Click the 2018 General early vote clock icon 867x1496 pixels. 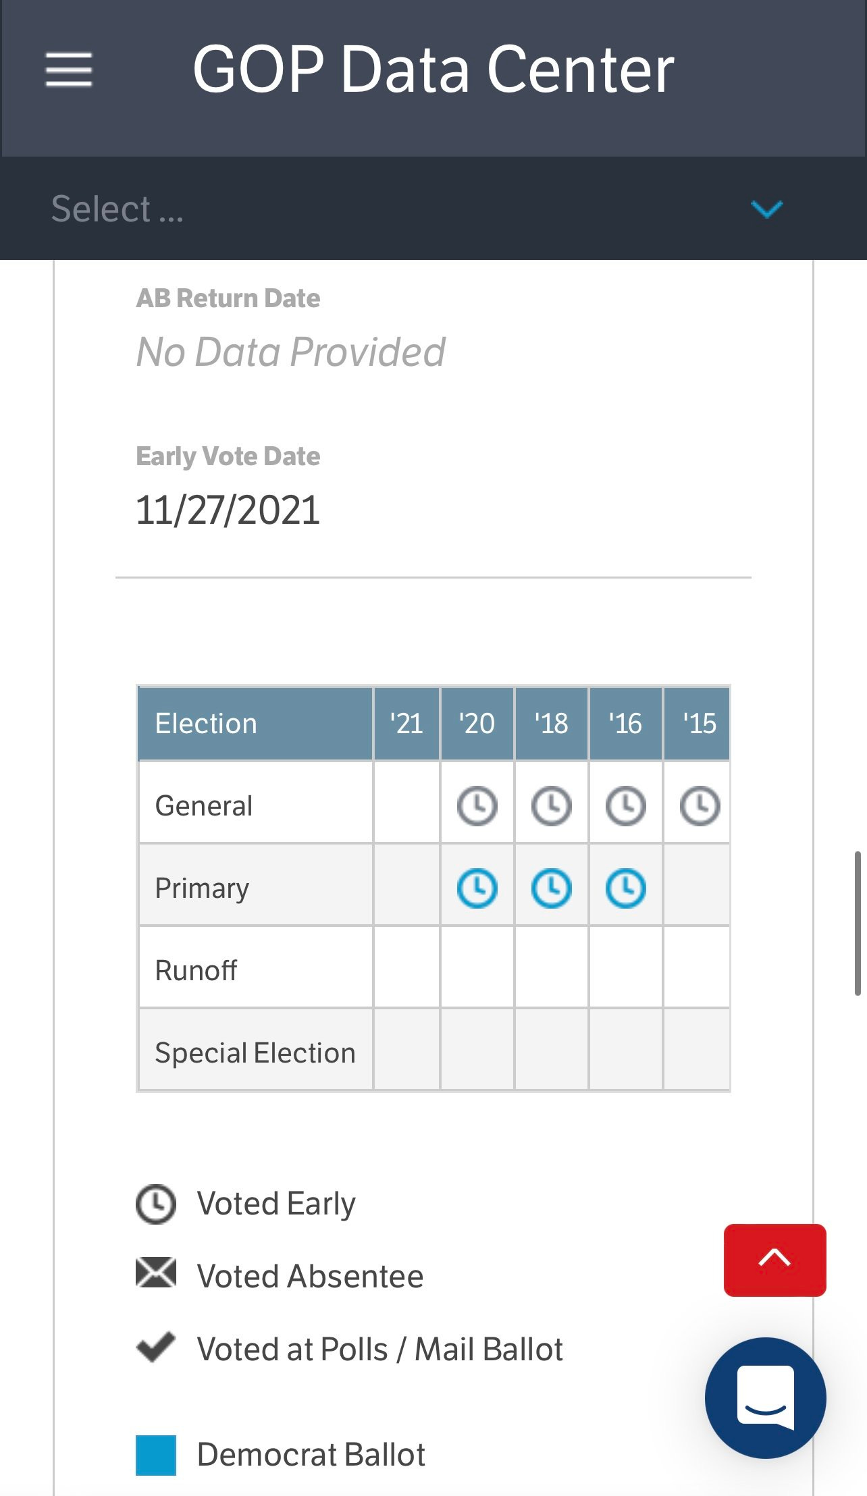(552, 805)
